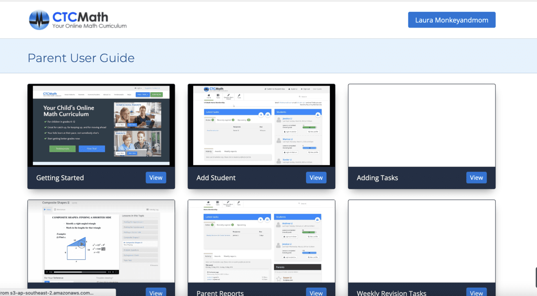Open the Composite Shapes lesson thumbnail

(x=101, y=241)
